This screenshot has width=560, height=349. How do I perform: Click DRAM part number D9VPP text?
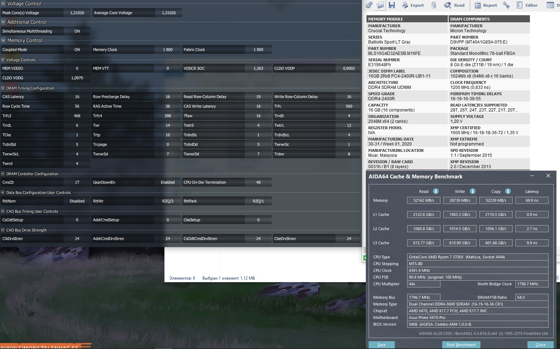click(479, 42)
